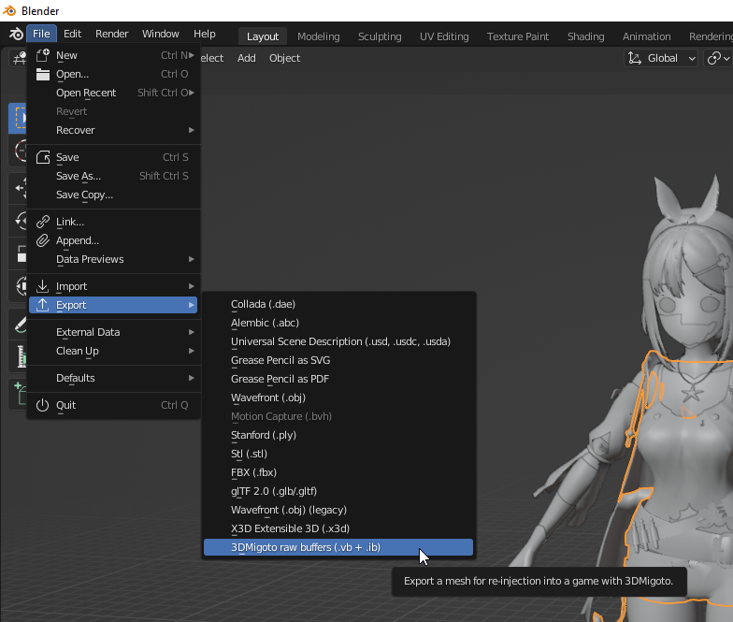733x622 pixels.
Task: Expand the Recover submenu
Action: point(113,130)
